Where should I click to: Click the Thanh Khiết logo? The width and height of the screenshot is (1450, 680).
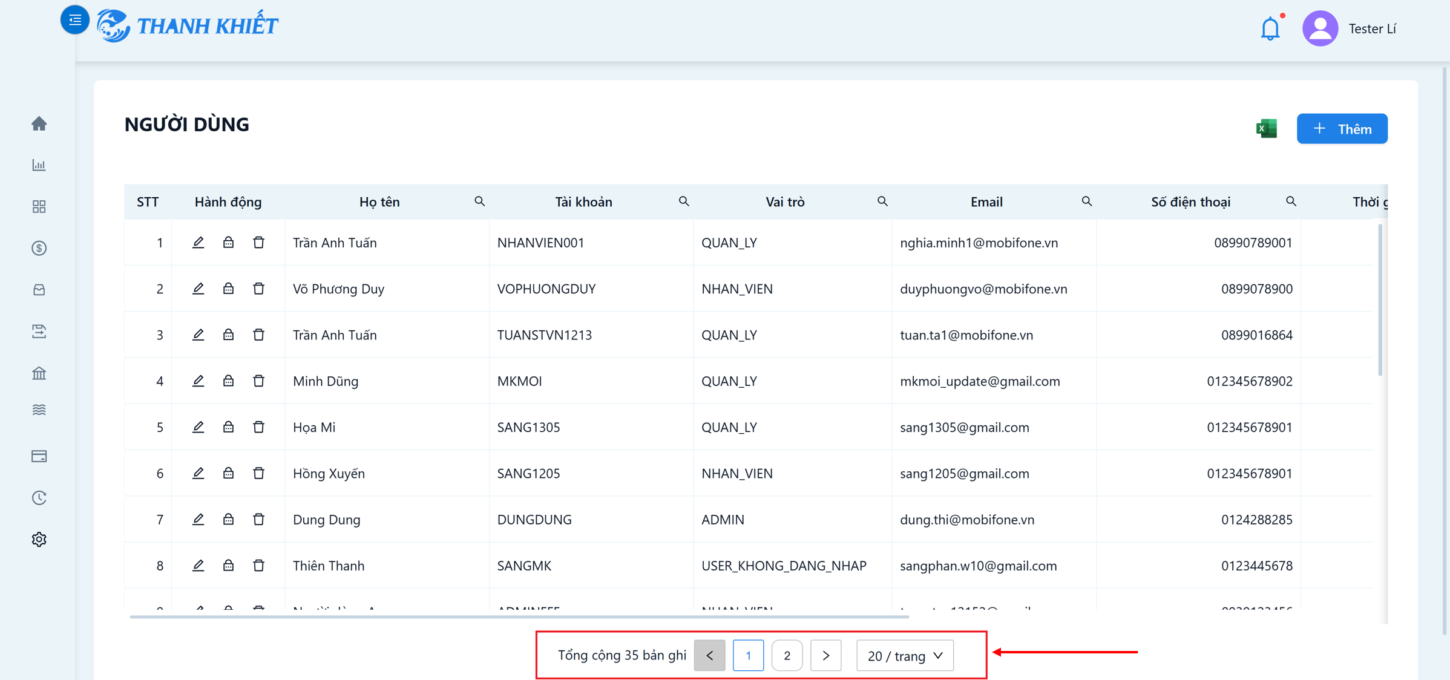point(188,25)
